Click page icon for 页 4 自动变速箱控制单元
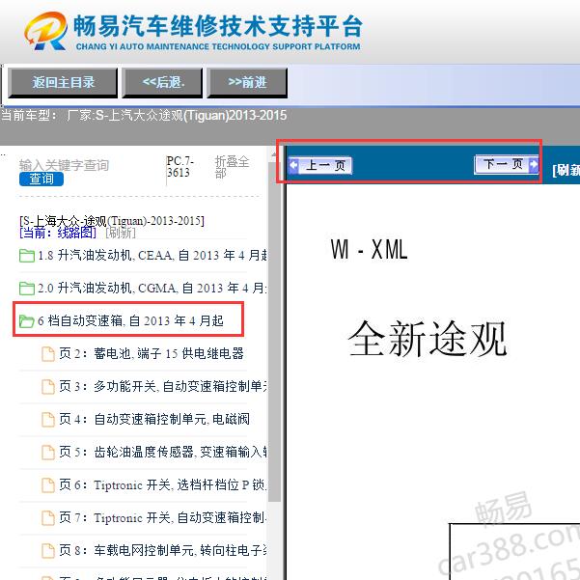Viewport: 580px width, 580px height. 48,420
